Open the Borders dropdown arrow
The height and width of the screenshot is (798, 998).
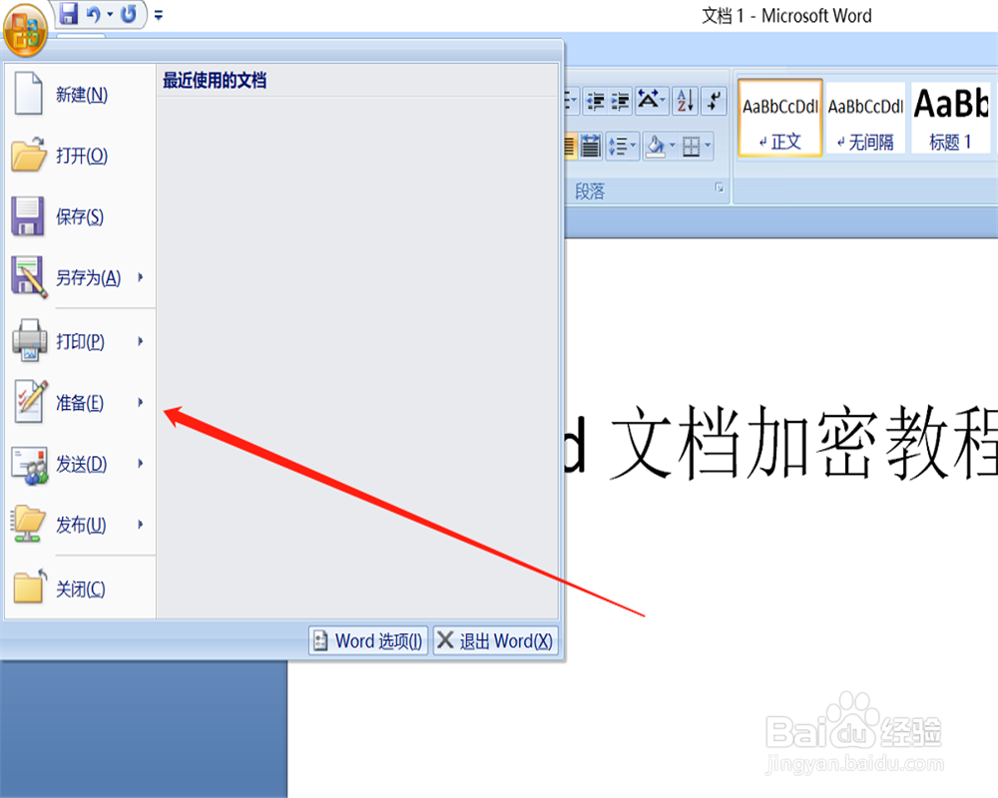point(708,147)
